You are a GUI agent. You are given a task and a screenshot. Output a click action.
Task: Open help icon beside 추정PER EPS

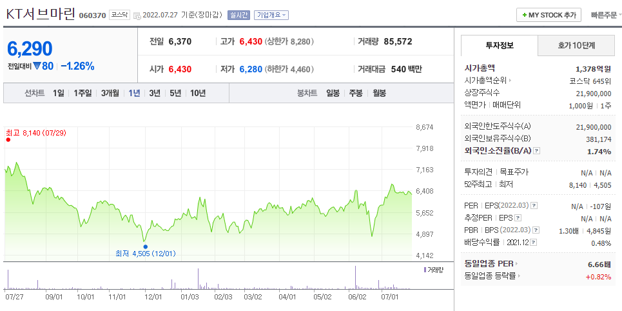click(518, 217)
